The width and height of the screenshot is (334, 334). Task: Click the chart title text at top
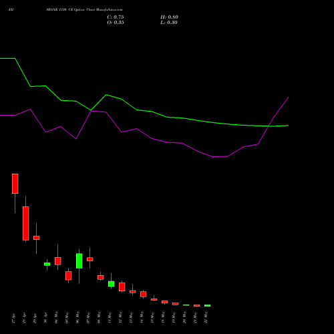click(84, 10)
